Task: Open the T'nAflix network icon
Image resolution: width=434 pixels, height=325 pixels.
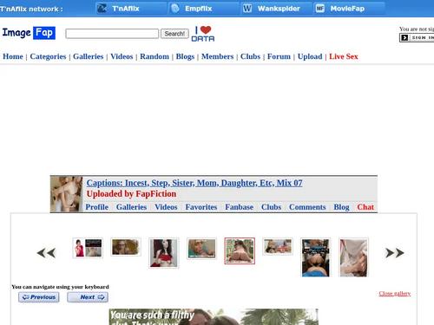Action: point(102,9)
